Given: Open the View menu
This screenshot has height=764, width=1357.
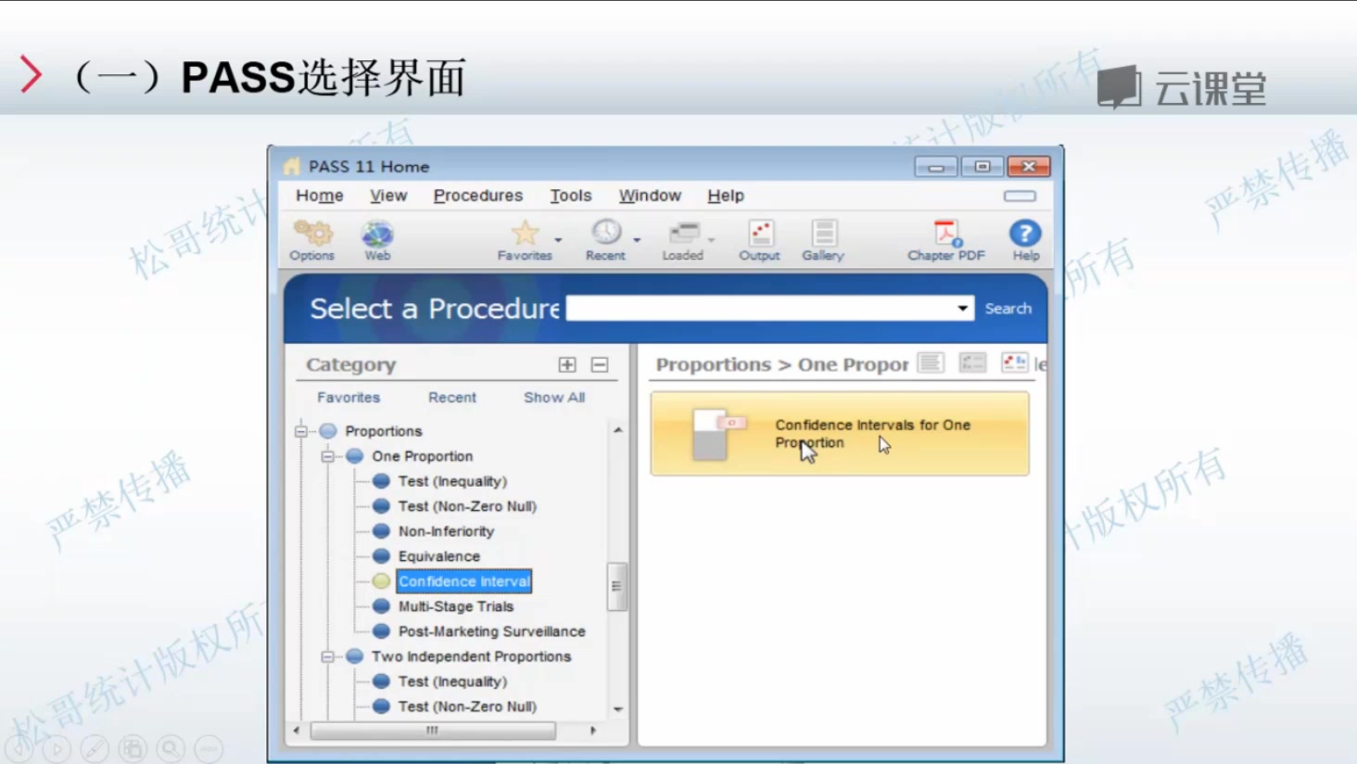Looking at the screenshot, I should [388, 196].
